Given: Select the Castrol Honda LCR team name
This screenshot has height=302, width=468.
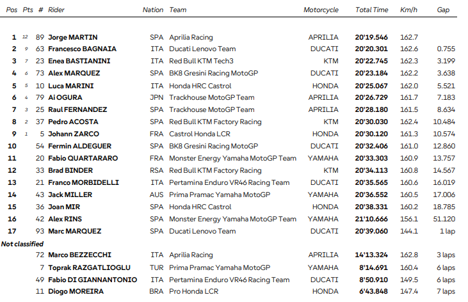Looking at the screenshot, I should [x=199, y=134].
